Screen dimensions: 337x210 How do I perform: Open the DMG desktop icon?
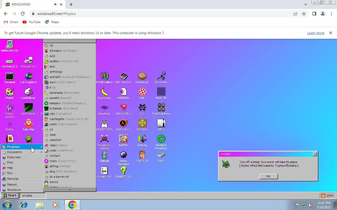161,157
